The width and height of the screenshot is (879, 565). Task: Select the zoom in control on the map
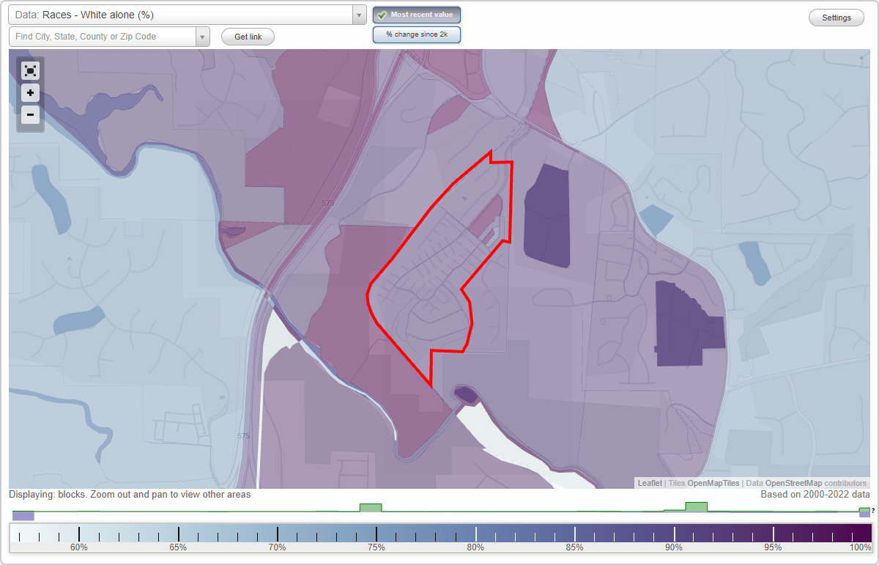tap(30, 93)
